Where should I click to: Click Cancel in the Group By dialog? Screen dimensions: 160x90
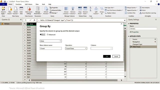tap(116, 56)
